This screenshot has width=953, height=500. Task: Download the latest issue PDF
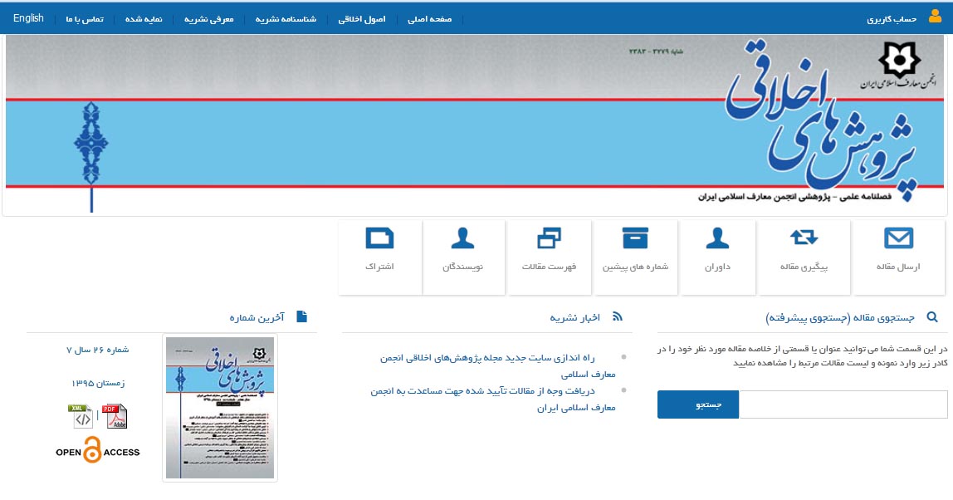tap(115, 416)
